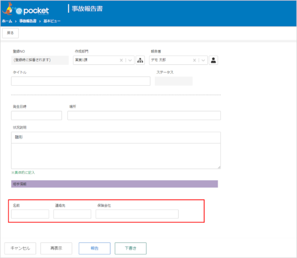Click the 雛形 template row in 状況説明
297x258 pixels.
click(x=116, y=137)
